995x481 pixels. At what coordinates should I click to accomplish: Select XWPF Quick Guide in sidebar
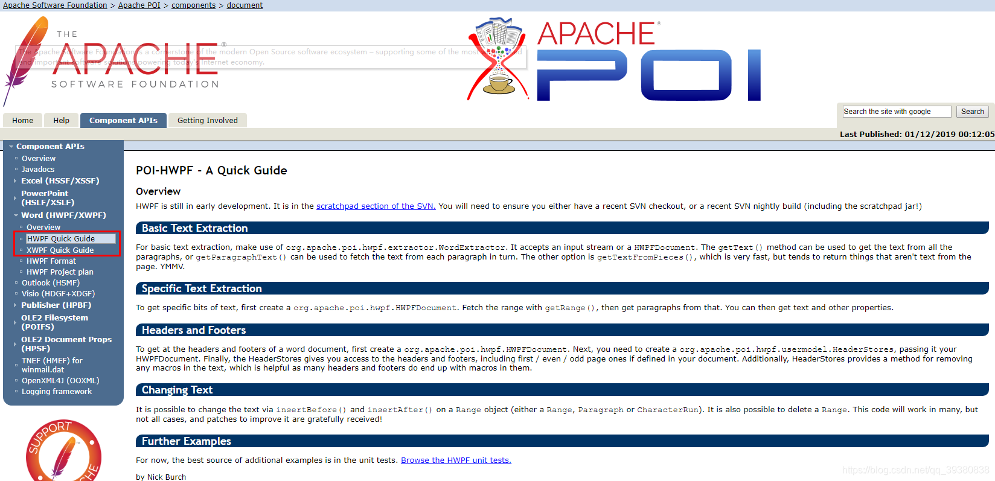[60, 250]
